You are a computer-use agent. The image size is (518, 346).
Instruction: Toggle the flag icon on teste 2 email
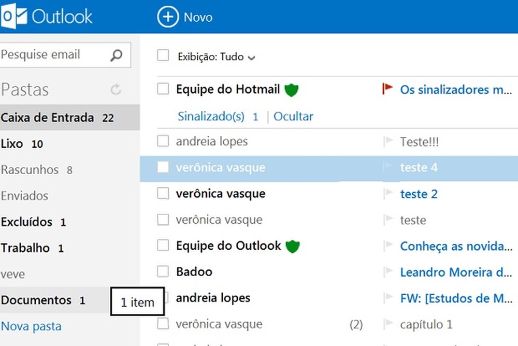point(387,193)
